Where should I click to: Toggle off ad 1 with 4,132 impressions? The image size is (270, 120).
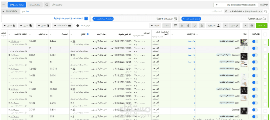coord(255,103)
